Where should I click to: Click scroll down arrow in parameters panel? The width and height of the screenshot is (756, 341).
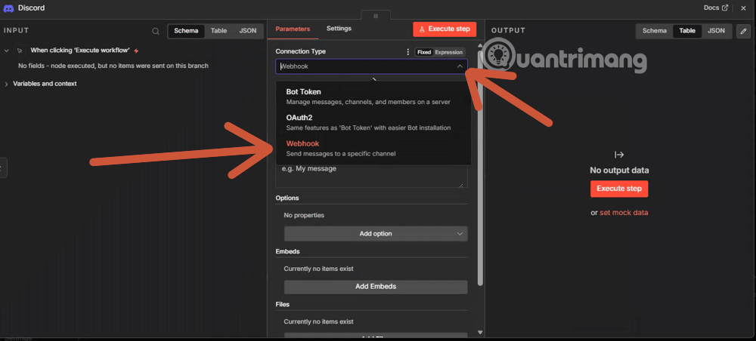coord(480,333)
